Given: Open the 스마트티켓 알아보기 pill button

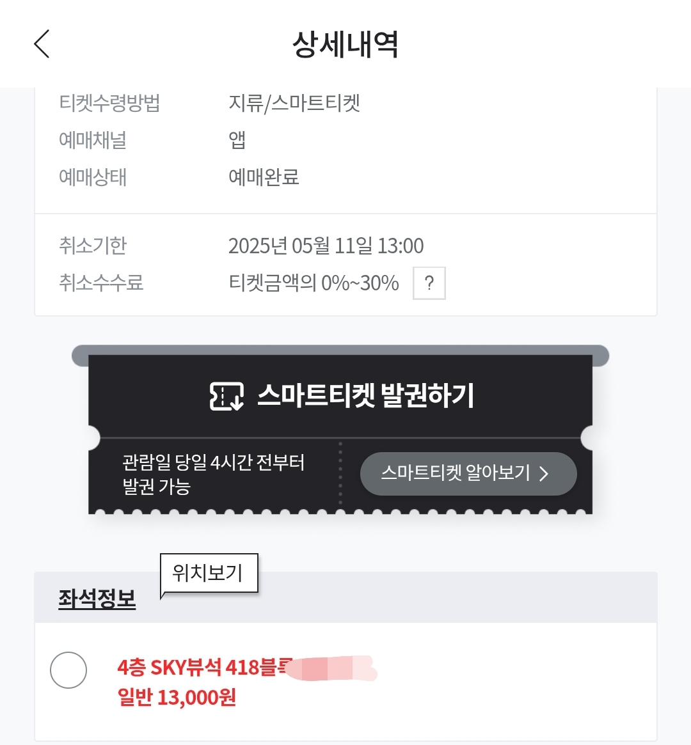Looking at the screenshot, I should (x=468, y=474).
